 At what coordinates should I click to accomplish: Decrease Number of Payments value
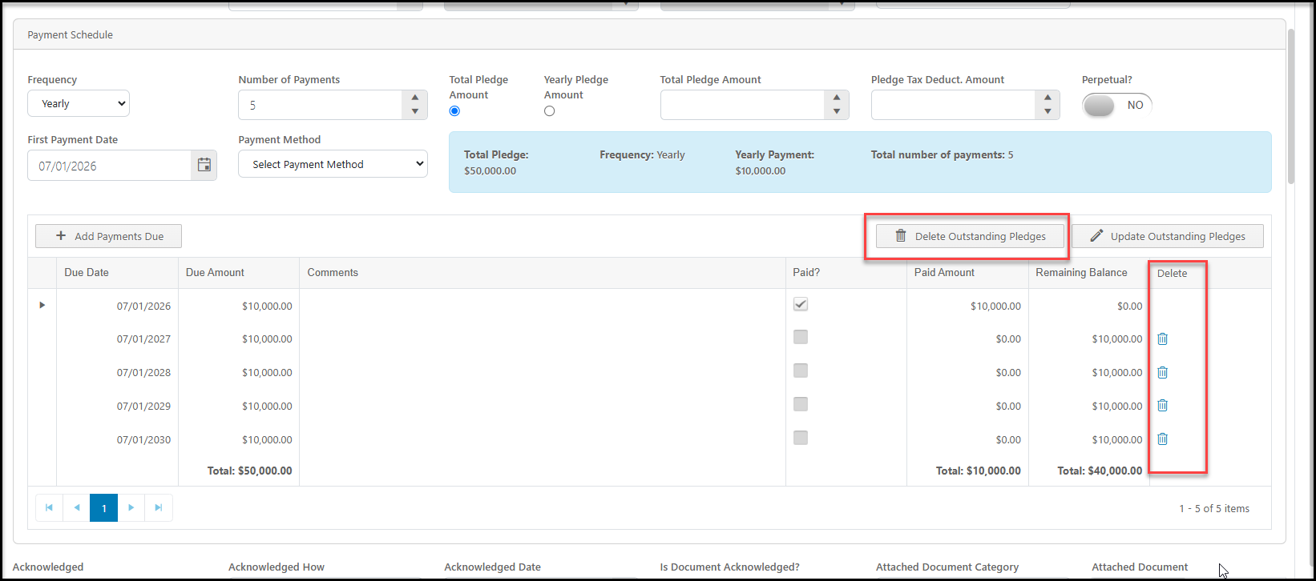[414, 112]
